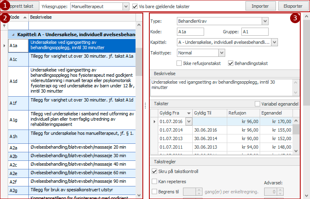Open the Taksttype dropdown showing Normal
This screenshot has height=199, width=310.
pos(222,53)
